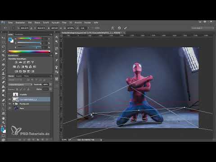Add an Invert adjustment layer

point(16,71)
